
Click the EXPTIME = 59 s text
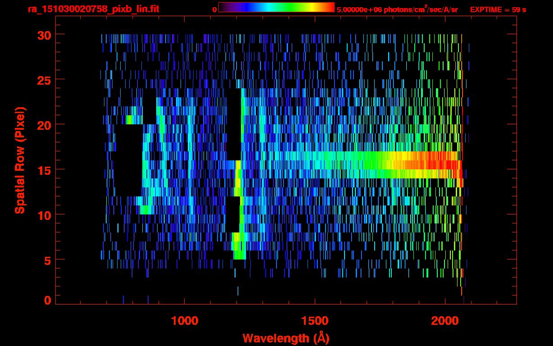pos(498,9)
